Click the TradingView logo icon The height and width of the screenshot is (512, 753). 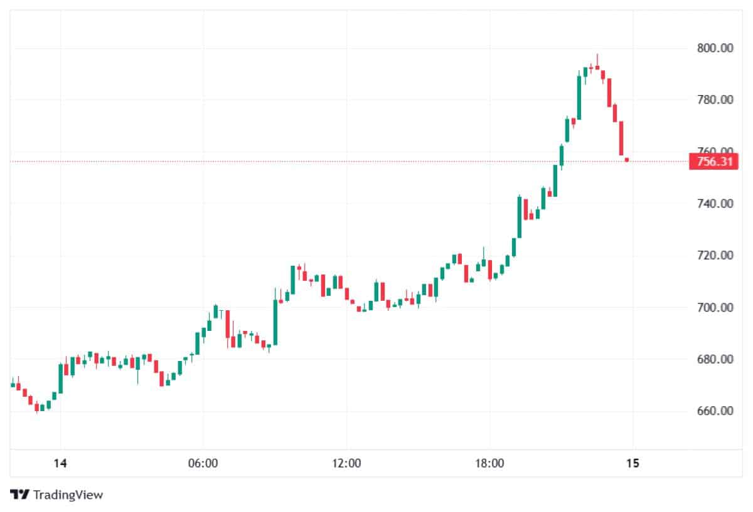pos(20,494)
